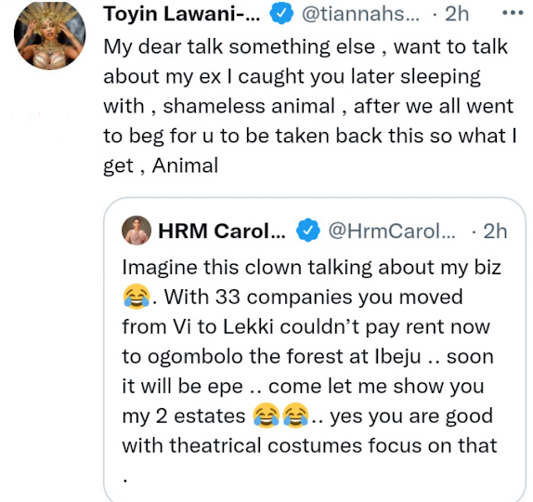Click first laughing emoji after '2 estates'
533x502 pixels.
[266, 415]
